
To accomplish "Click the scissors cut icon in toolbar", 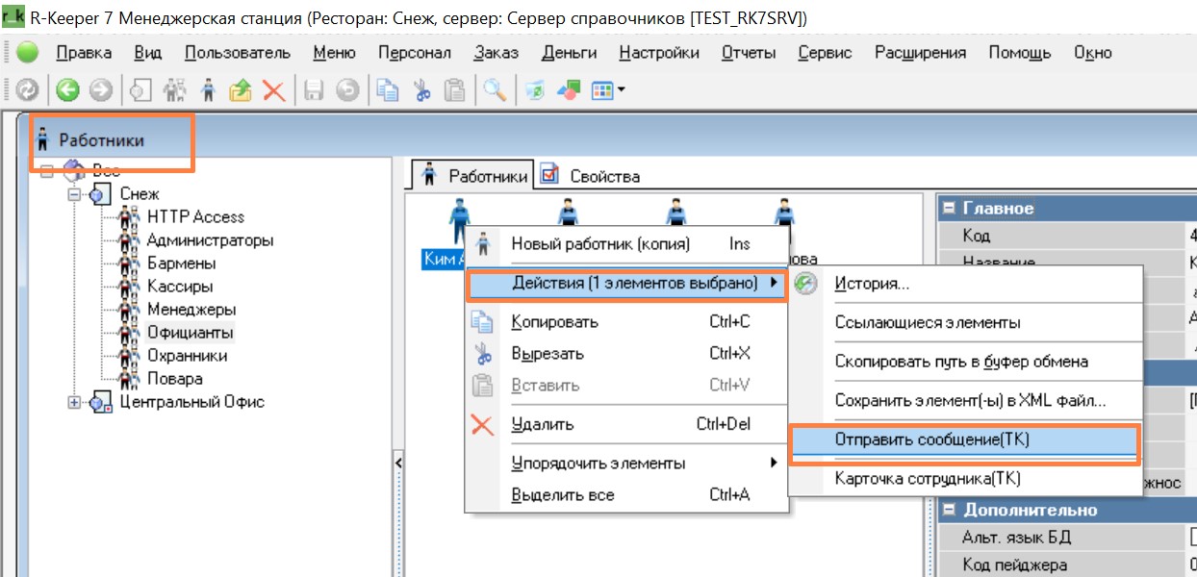I will (421, 90).
